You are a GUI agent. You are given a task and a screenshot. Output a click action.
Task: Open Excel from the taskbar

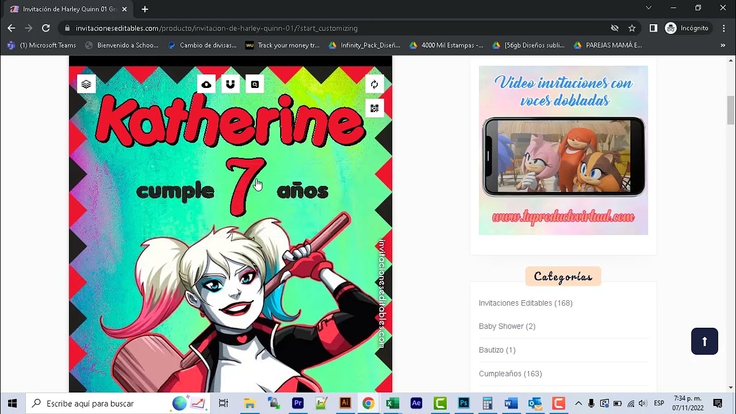[x=393, y=403]
